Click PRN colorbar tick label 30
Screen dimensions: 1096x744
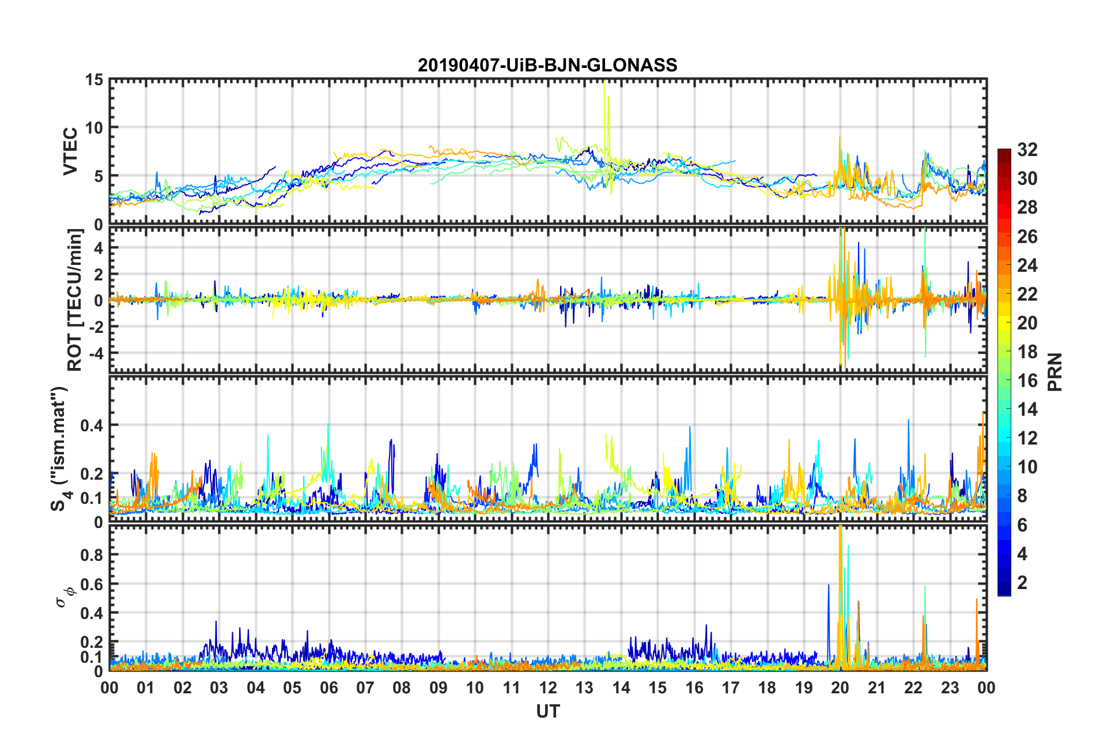(x=1027, y=179)
